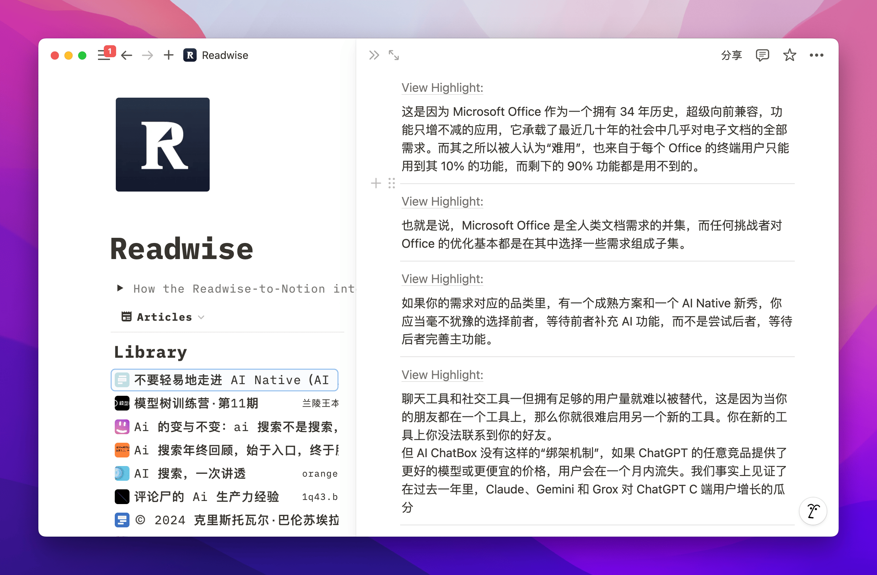Click the 分享 share button
Screen dimensions: 877x575
click(731, 55)
